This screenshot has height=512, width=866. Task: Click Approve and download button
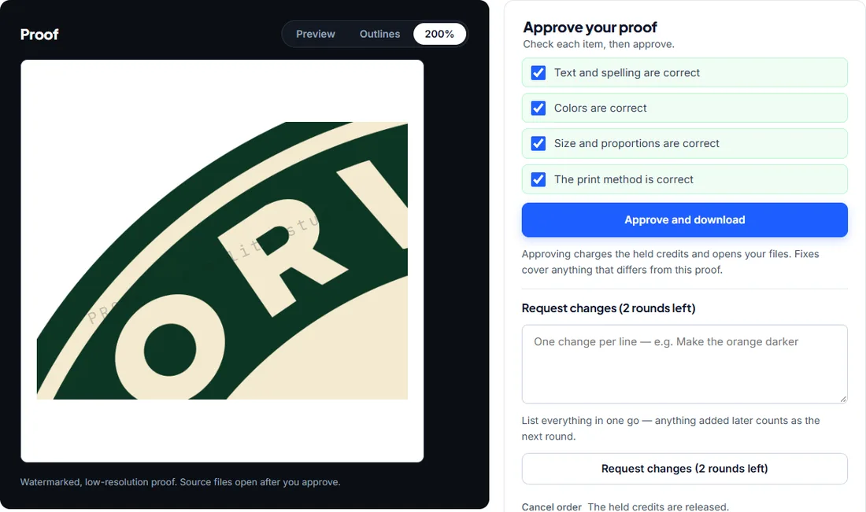[684, 220]
